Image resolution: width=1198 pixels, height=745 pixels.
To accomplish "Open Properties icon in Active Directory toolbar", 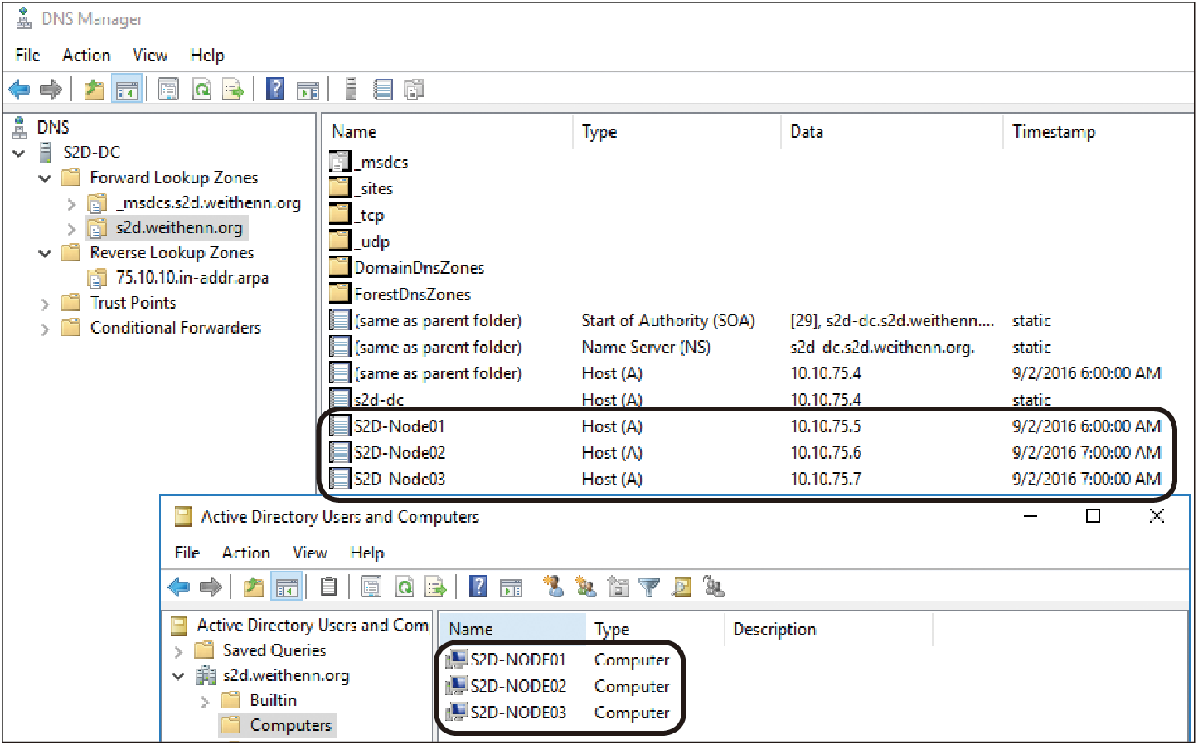I will (371, 587).
